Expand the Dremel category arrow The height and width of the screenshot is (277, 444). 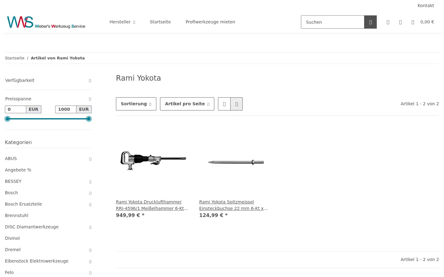pos(90,250)
